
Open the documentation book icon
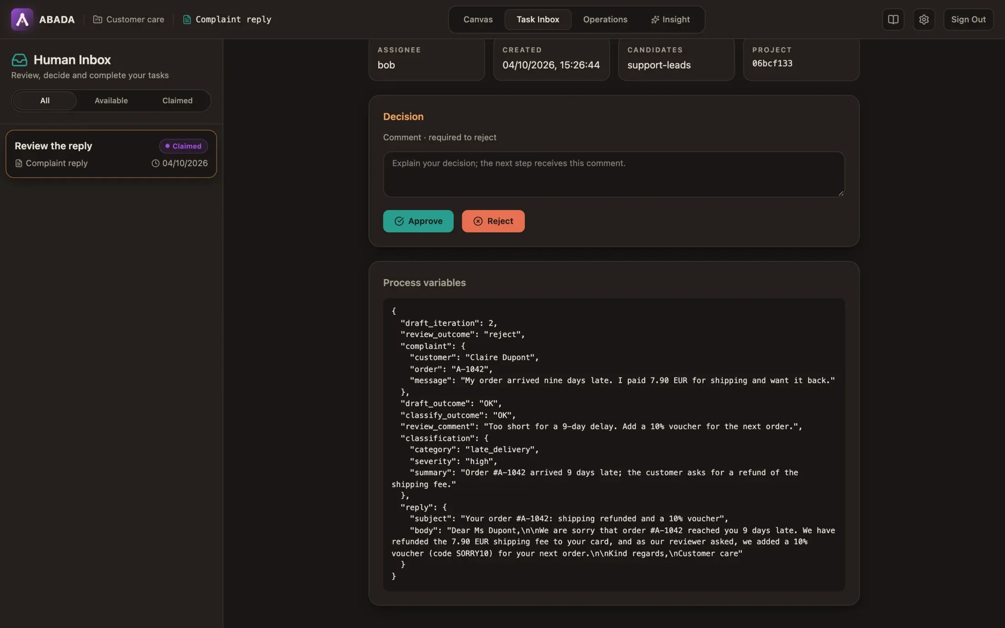click(893, 19)
